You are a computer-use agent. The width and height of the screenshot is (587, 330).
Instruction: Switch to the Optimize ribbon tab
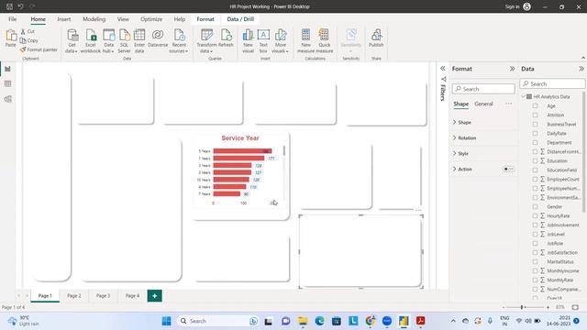point(151,19)
